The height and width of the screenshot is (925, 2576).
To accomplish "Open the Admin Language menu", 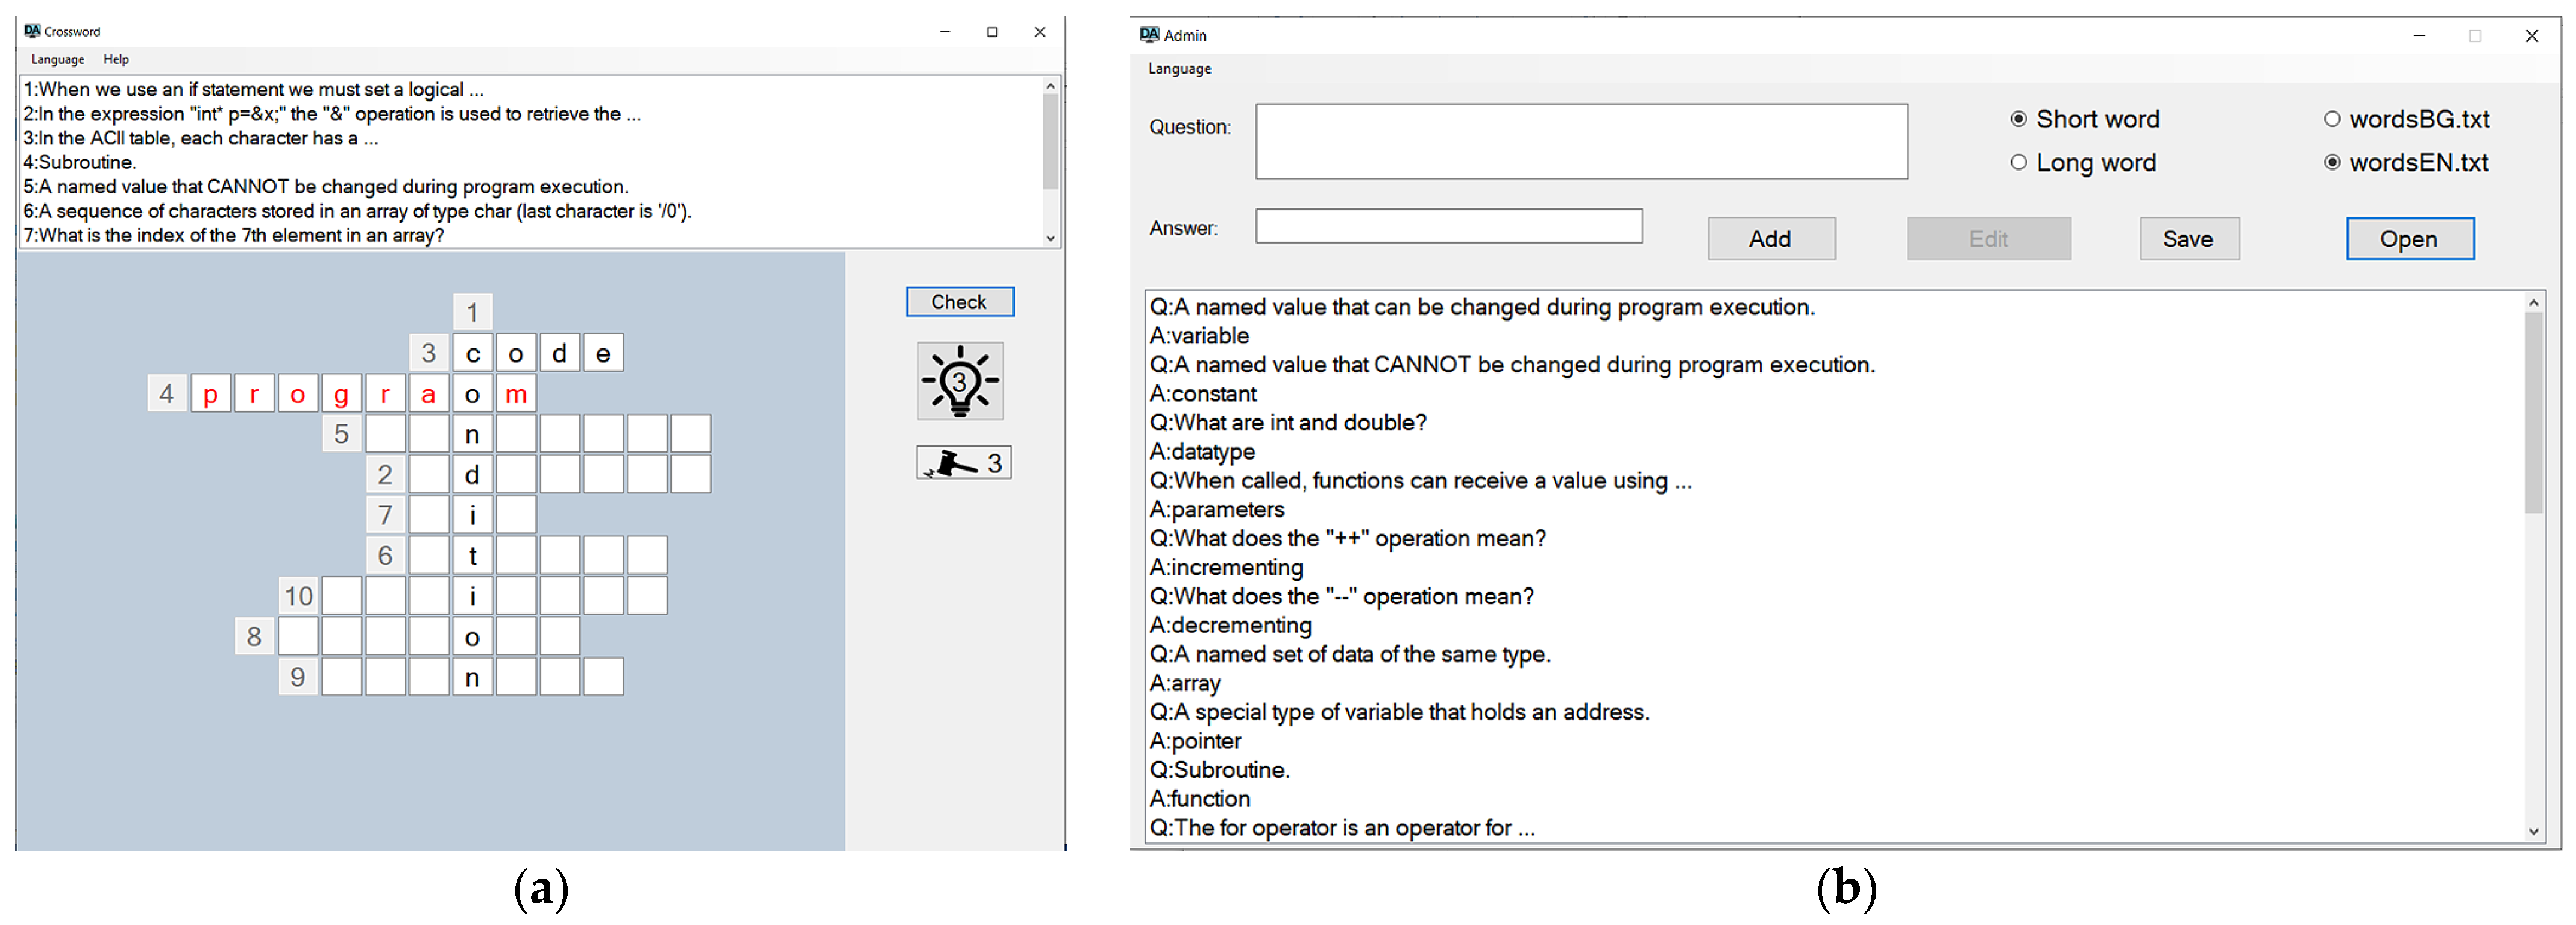I will [x=1179, y=69].
